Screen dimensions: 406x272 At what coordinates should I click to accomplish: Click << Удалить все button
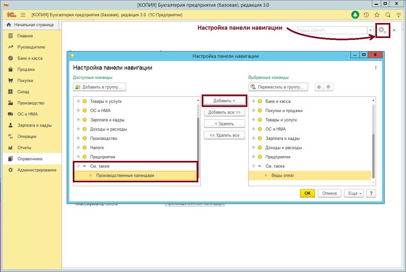(224, 135)
